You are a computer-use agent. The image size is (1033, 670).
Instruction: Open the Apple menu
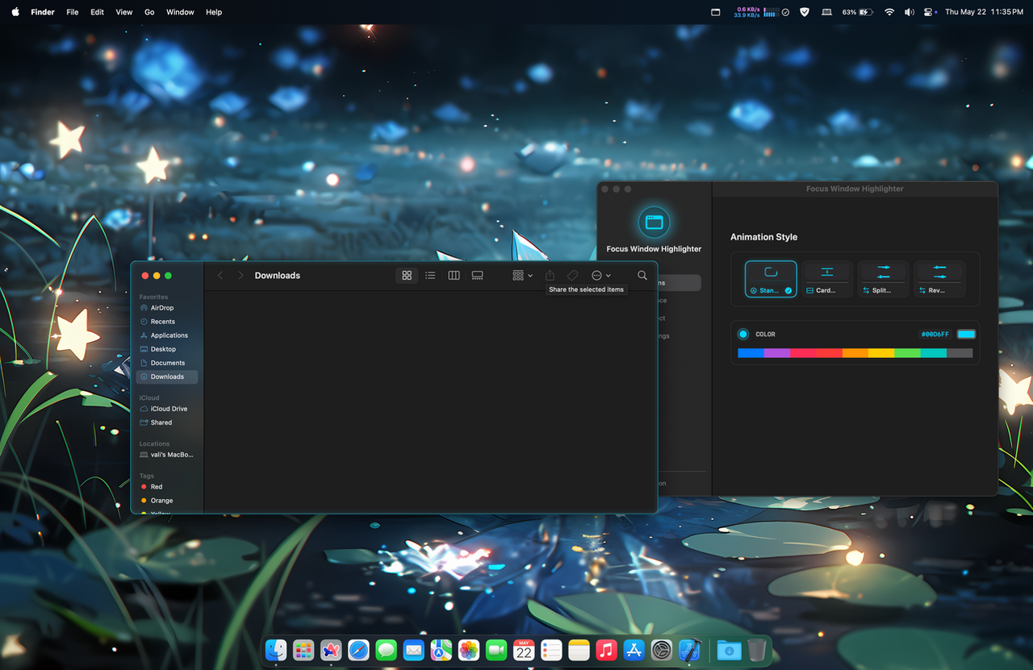(15, 12)
